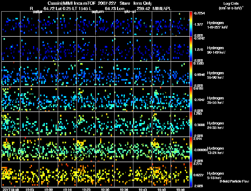
Task: Click the '-0.006997' color scale value
Action: coord(200,150)
